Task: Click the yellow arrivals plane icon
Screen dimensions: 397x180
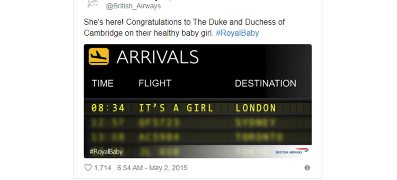Action: 99,56
